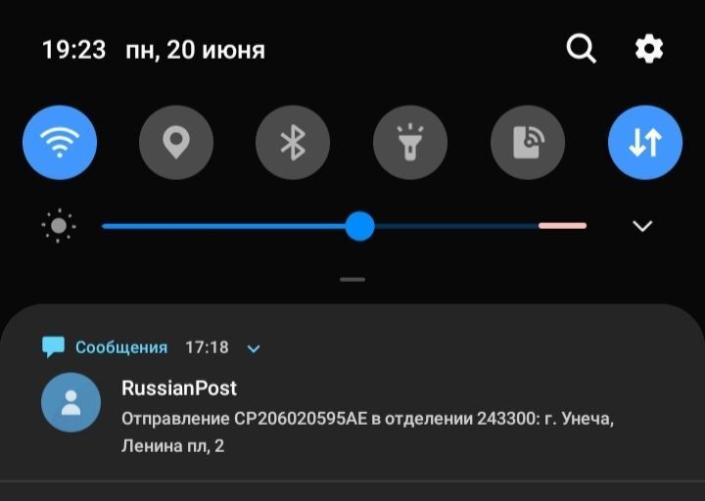Disable the mobile data arrows toggle
The height and width of the screenshot is (501, 705).
tap(645, 143)
